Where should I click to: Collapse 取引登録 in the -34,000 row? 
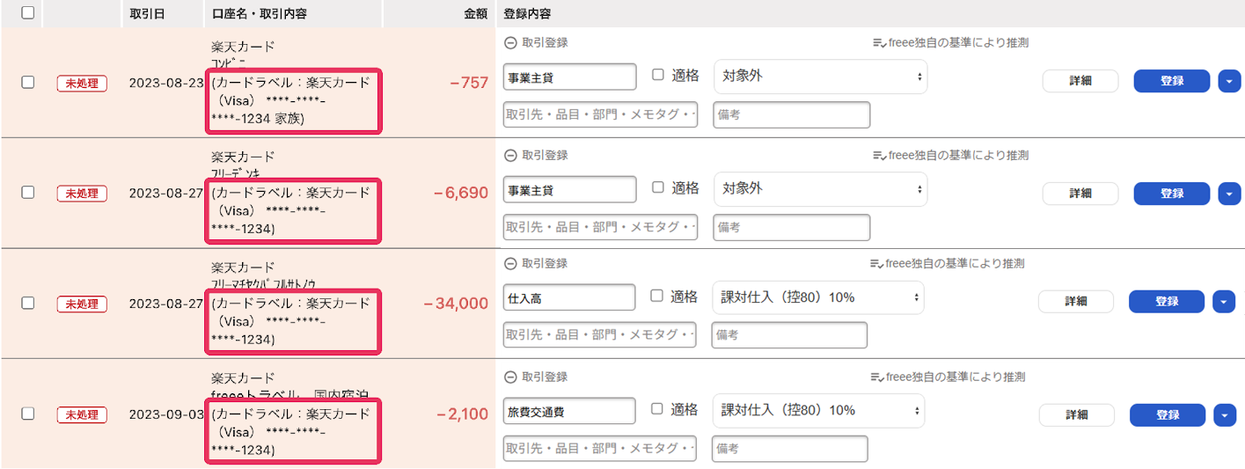pos(510,263)
